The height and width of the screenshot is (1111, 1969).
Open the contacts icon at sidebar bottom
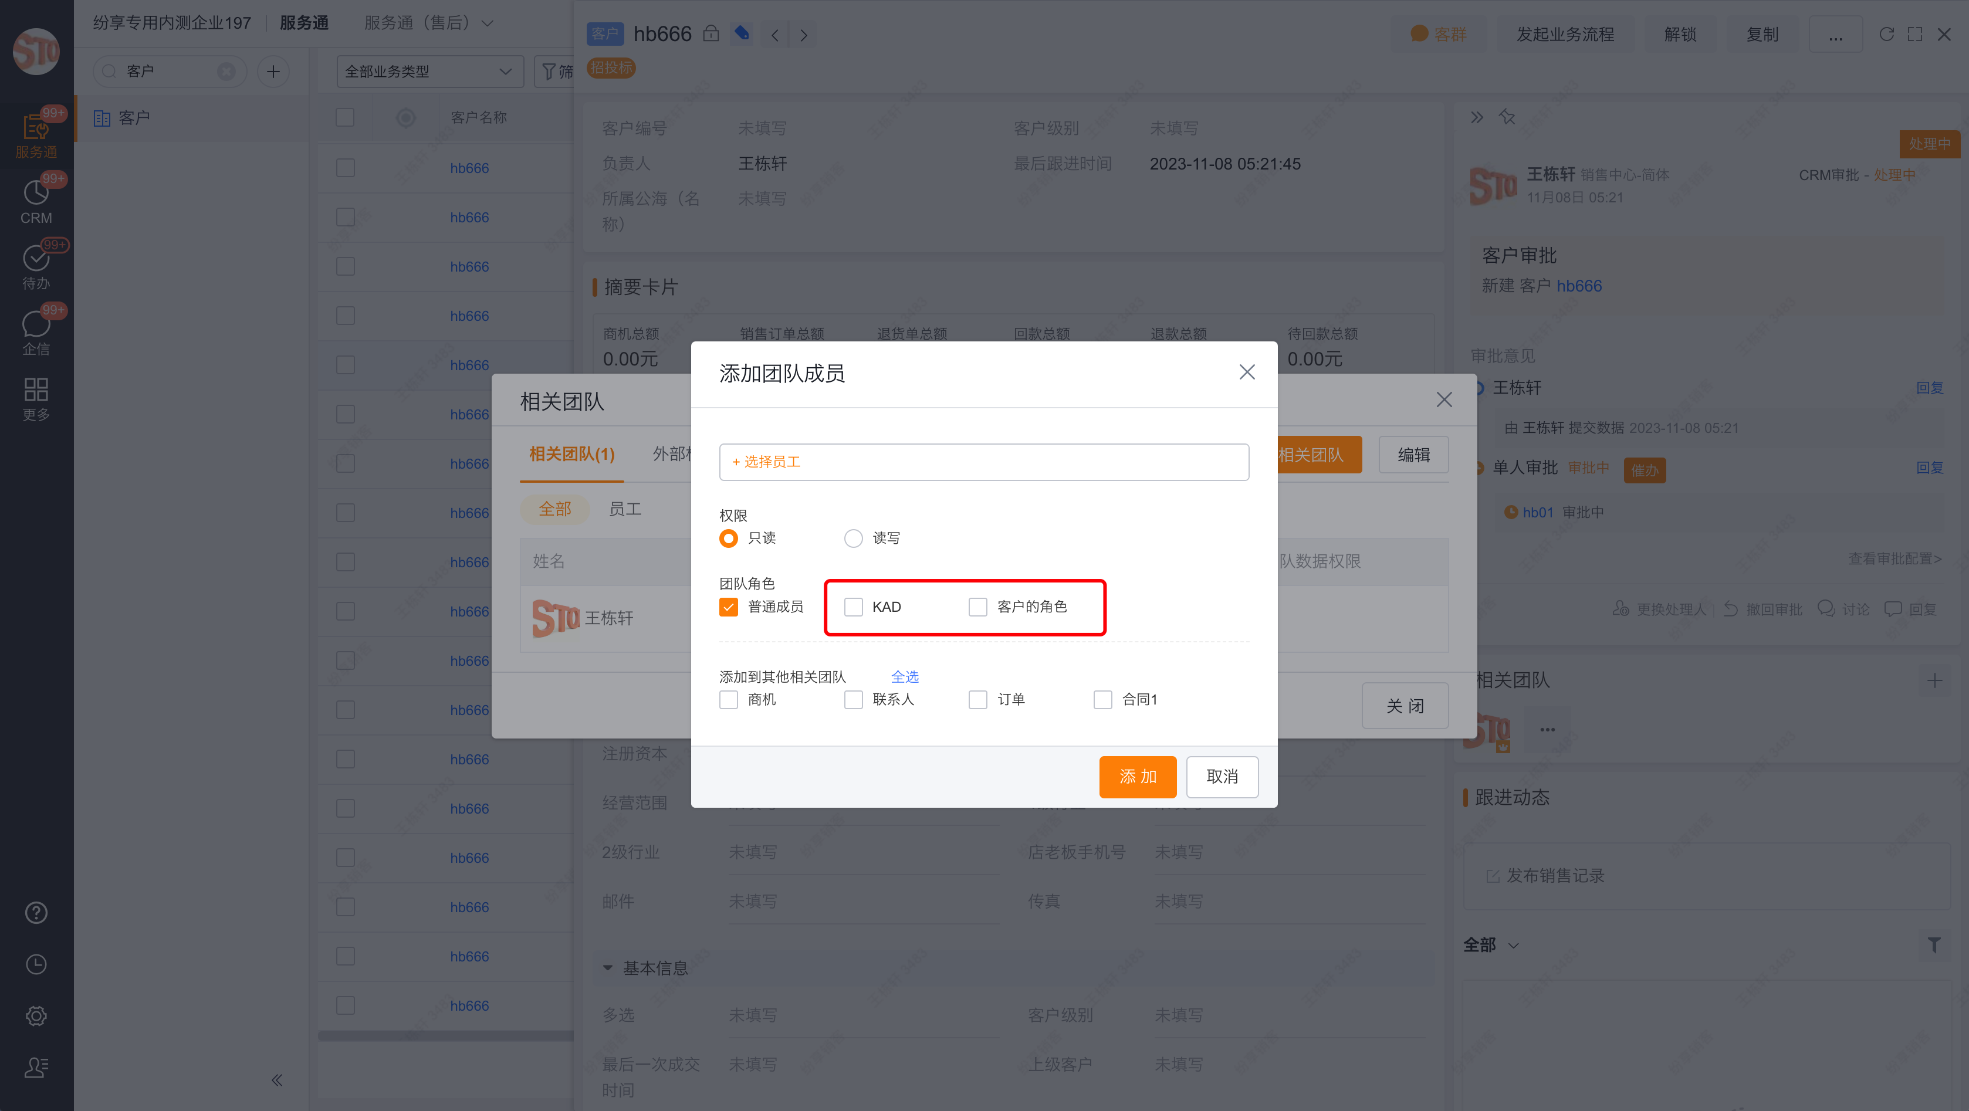click(36, 1066)
